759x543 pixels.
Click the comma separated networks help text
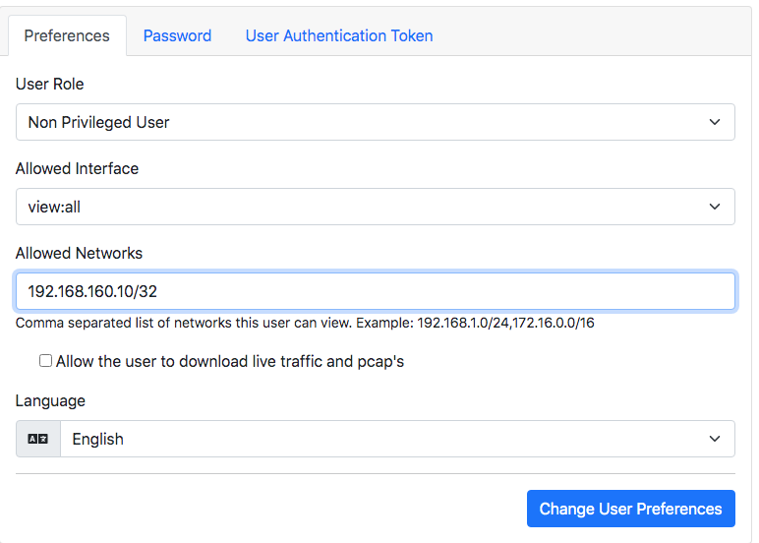coord(305,323)
